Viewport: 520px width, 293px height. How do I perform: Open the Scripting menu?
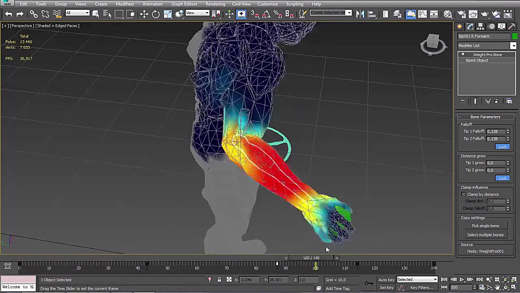[295, 4]
